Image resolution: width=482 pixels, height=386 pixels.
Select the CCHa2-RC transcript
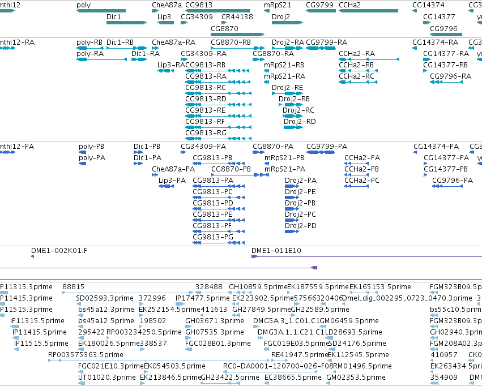(x=358, y=82)
